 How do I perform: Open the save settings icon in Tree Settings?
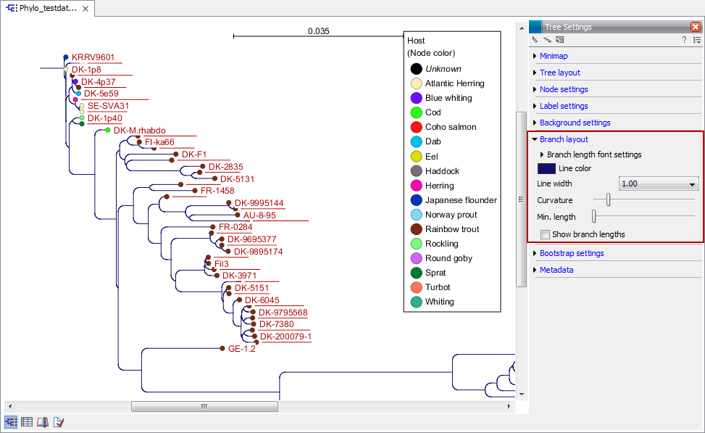tap(559, 39)
